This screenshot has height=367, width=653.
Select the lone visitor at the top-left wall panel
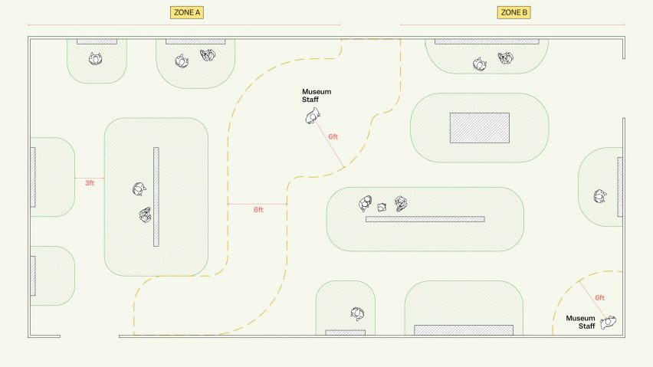(x=96, y=59)
